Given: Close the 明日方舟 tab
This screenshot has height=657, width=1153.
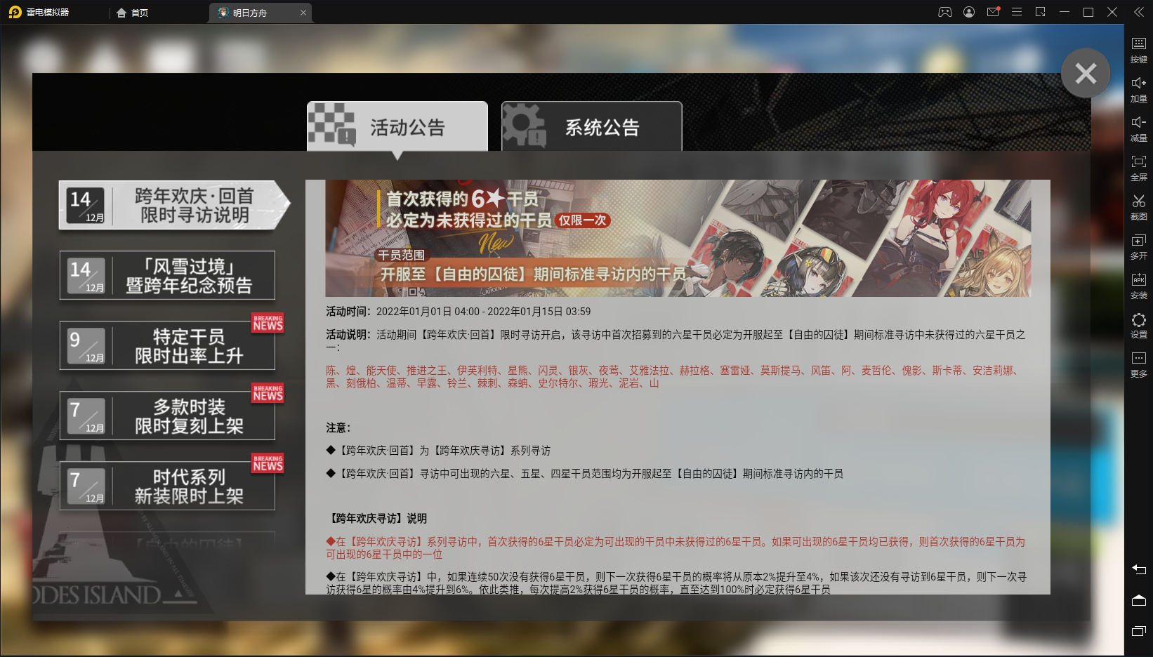Looking at the screenshot, I should click(303, 13).
